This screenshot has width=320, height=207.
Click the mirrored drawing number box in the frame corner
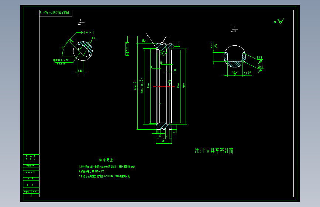56,13
